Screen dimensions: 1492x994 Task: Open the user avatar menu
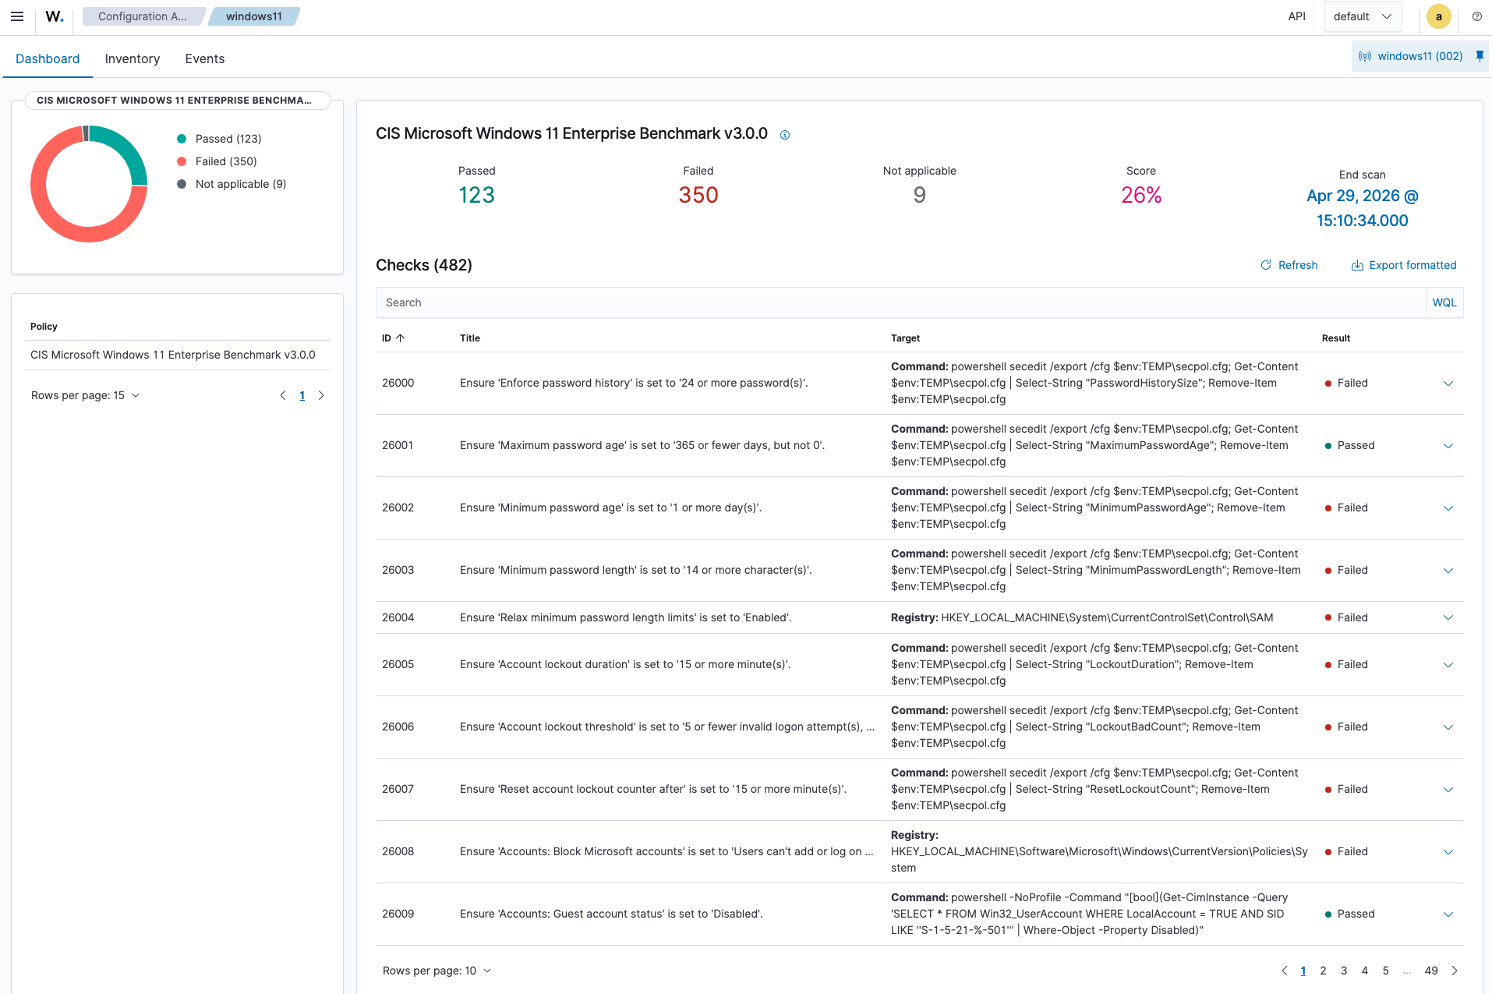tap(1438, 16)
